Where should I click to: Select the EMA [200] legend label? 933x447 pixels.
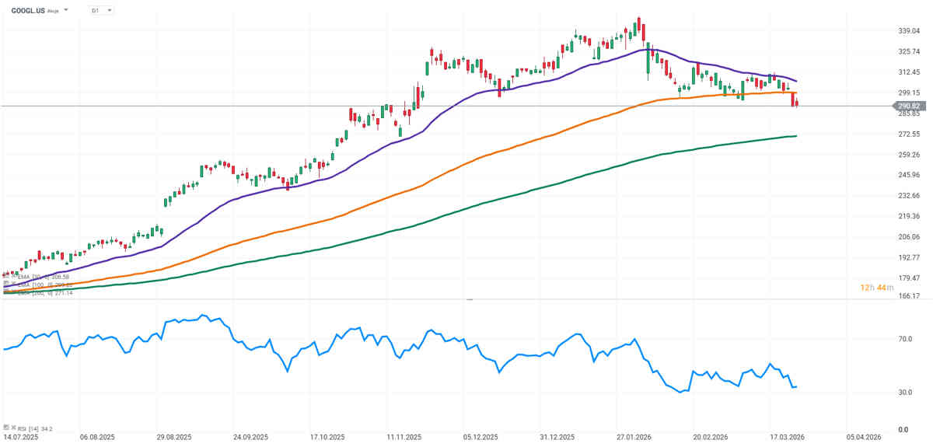(31, 292)
